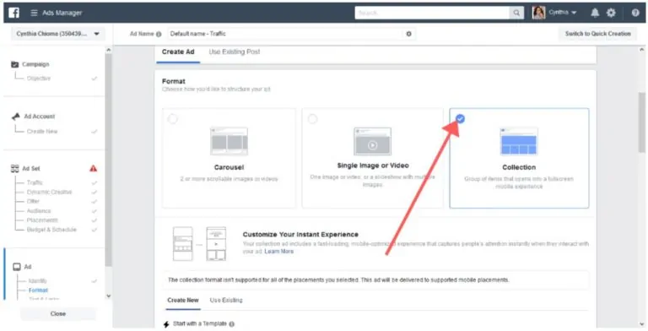Open the ad name settings gear
The height and width of the screenshot is (331, 648).
tap(408, 34)
